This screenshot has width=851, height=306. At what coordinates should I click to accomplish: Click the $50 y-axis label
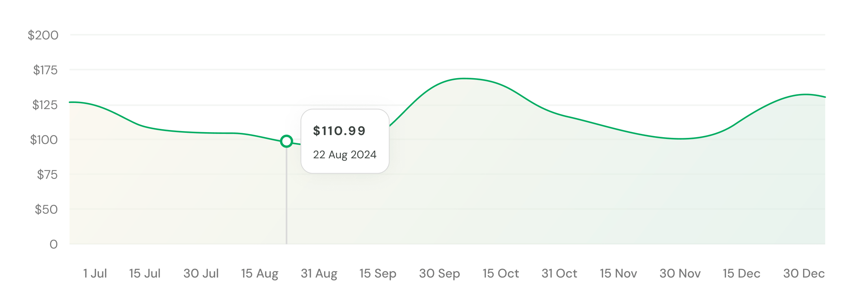pos(46,210)
